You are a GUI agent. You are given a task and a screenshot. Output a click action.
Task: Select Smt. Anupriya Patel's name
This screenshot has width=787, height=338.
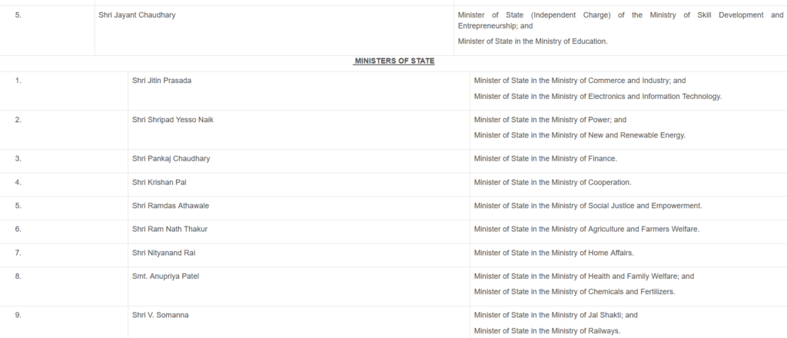165,276
